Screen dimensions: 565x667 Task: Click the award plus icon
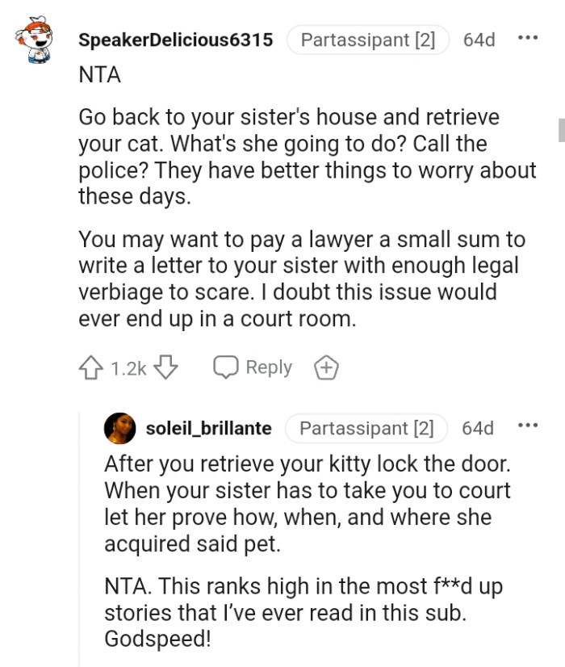click(x=326, y=368)
